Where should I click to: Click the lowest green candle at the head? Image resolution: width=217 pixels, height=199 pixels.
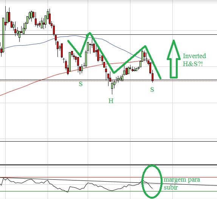coord(112,86)
